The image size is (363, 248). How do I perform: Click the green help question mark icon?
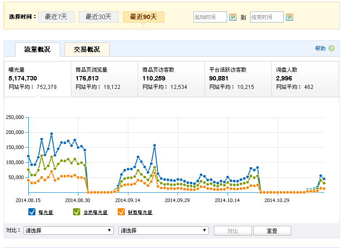332,48
